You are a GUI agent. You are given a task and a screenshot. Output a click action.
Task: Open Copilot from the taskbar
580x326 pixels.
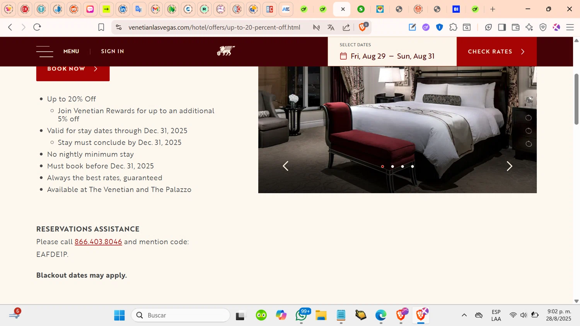point(281,315)
